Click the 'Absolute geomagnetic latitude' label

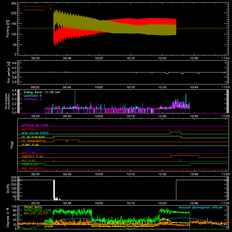tap(200, 207)
